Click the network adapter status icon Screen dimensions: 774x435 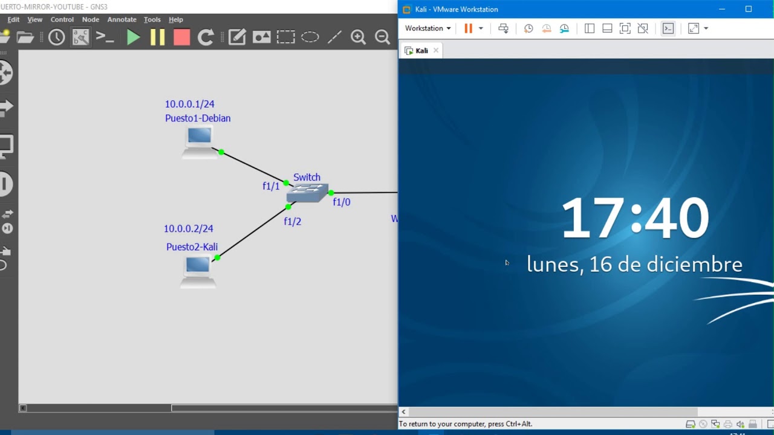click(715, 424)
